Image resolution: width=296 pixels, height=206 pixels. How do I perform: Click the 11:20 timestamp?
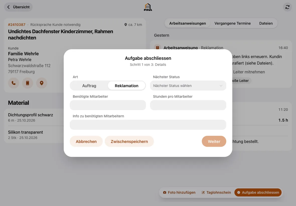(x=283, y=110)
